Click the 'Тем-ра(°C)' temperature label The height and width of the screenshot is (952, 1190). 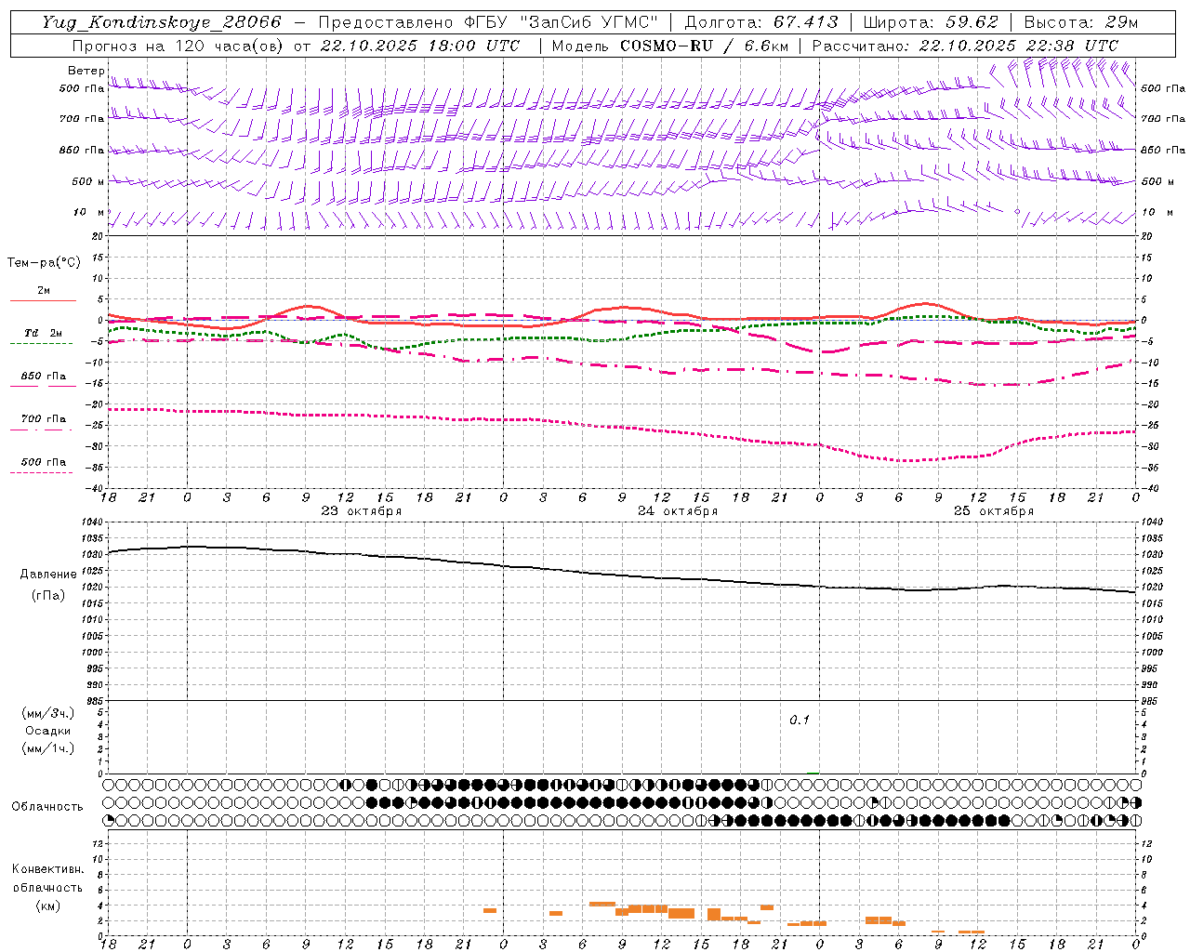[44, 262]
